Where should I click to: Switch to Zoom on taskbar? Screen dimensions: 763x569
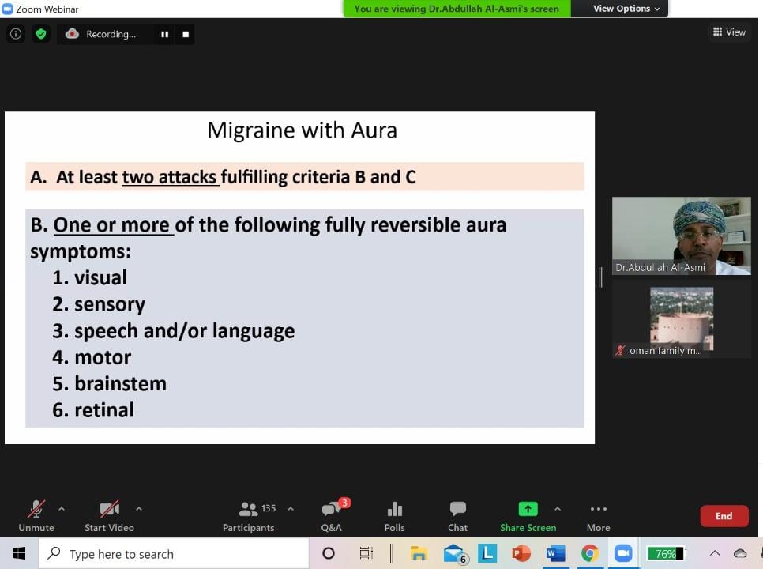(623, 553)
